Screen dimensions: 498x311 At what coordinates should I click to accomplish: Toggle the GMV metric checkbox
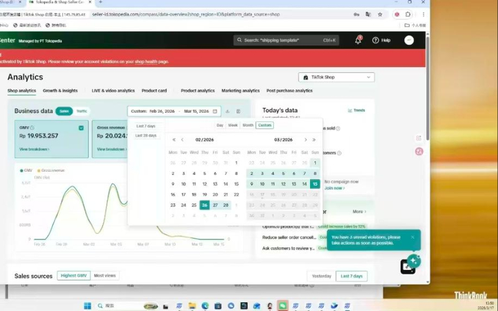(x=82, y=128)
